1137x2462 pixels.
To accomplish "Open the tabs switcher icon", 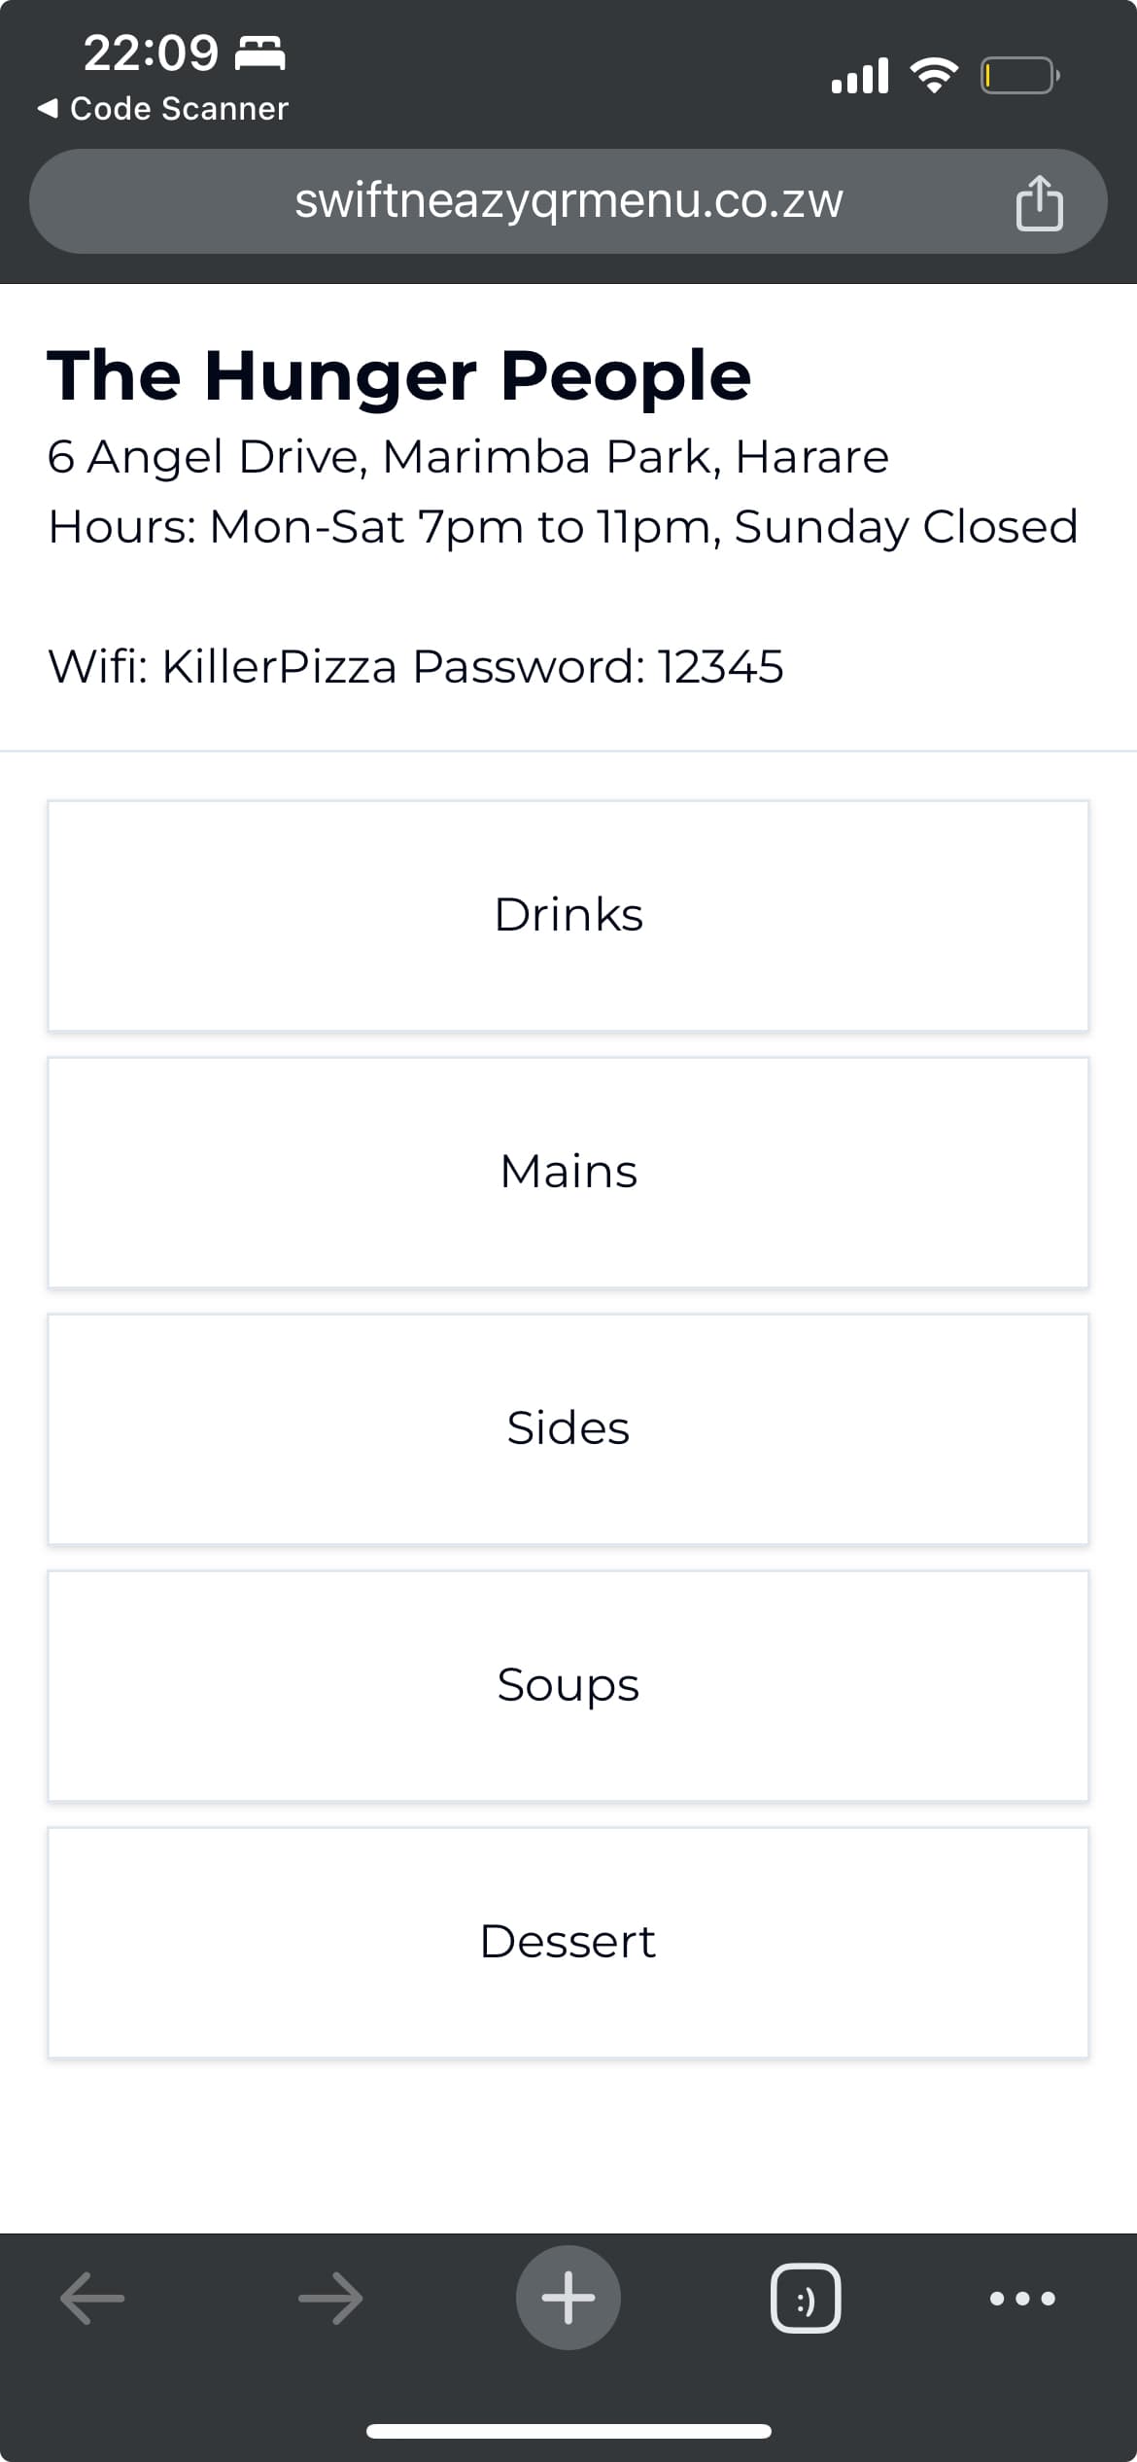I will (x=806, y=2299).
